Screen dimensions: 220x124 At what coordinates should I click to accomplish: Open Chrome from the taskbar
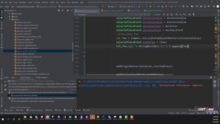pos(31,117)
